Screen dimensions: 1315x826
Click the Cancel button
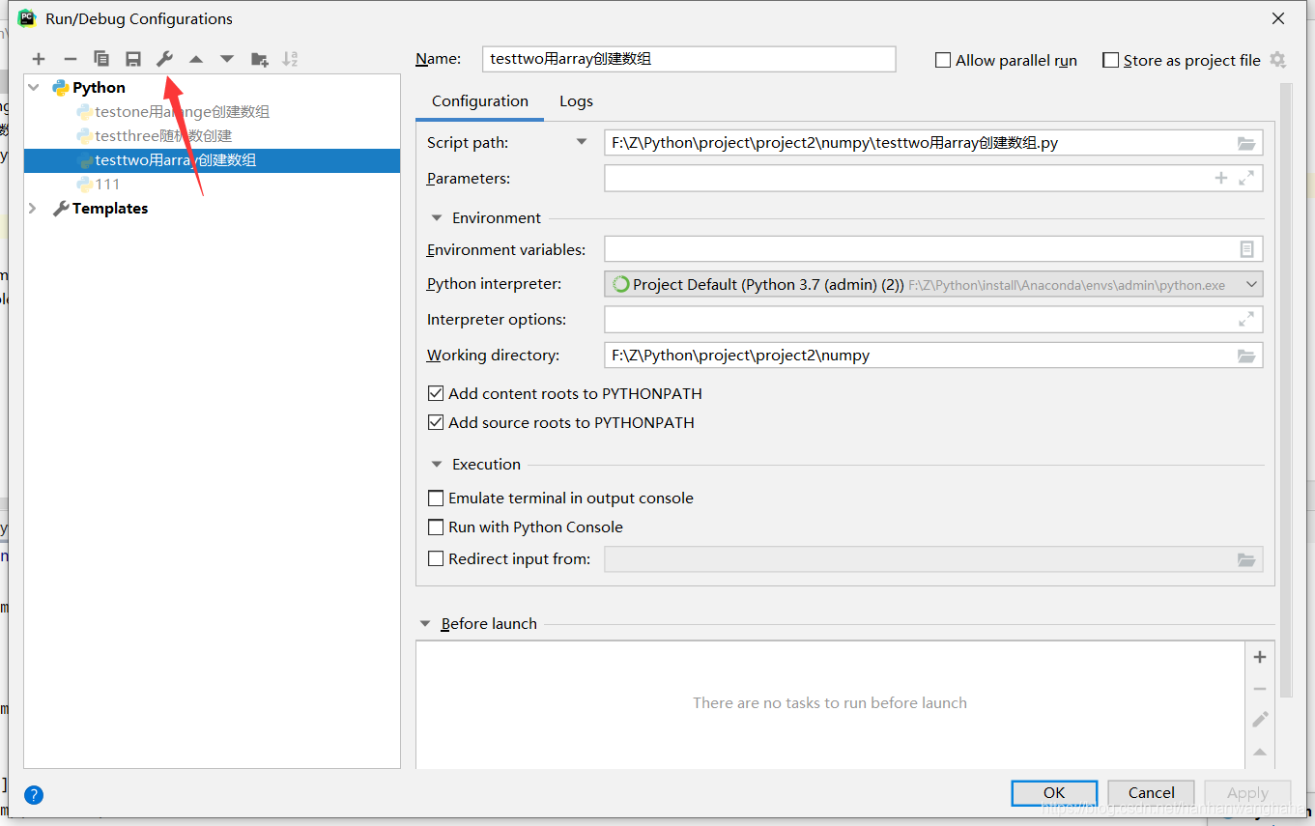[x=1152, y=792]
